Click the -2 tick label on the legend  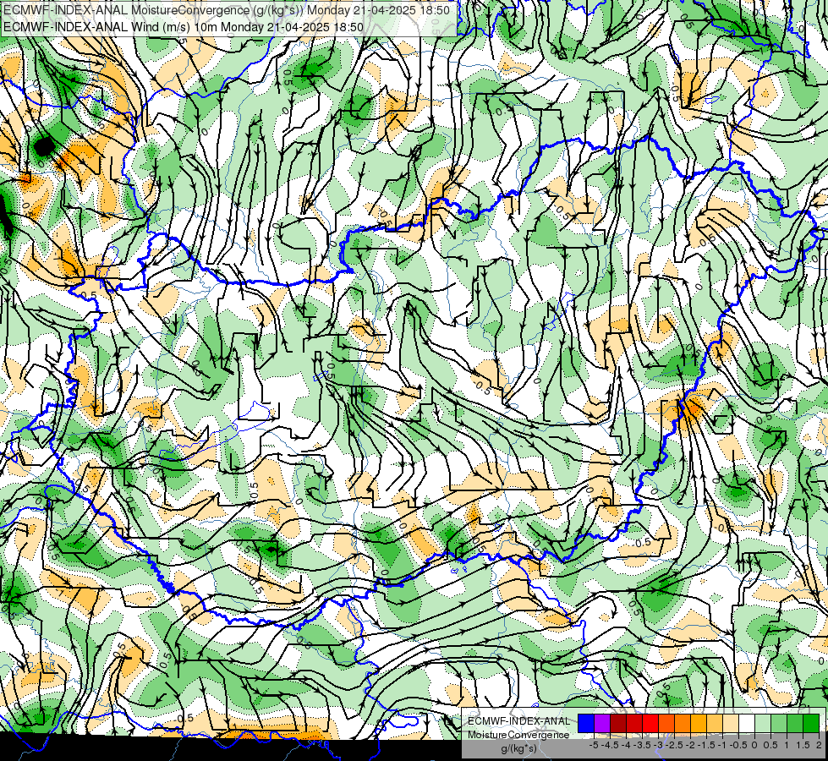tap(691, 745)
